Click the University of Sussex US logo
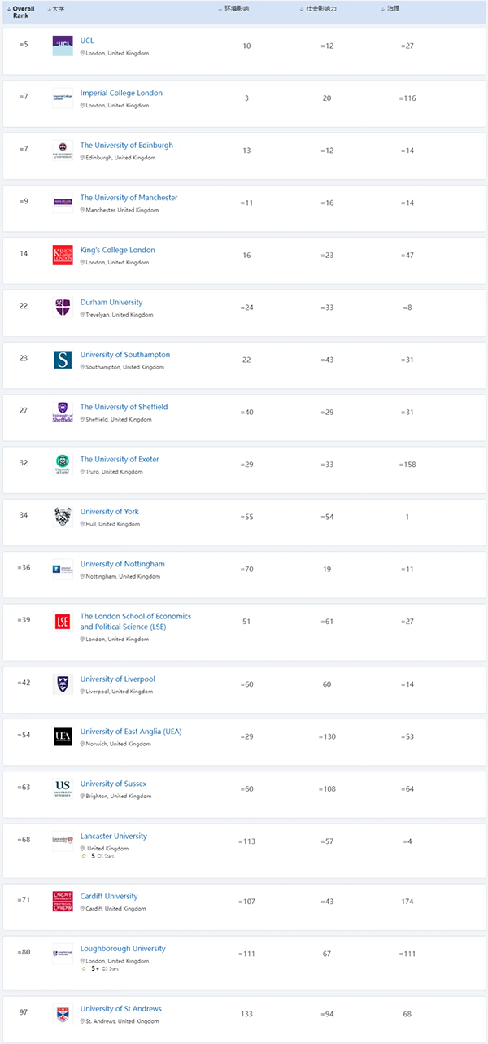Image resolution: width=488 pixels, height=1044 pixels. [63, 788]
